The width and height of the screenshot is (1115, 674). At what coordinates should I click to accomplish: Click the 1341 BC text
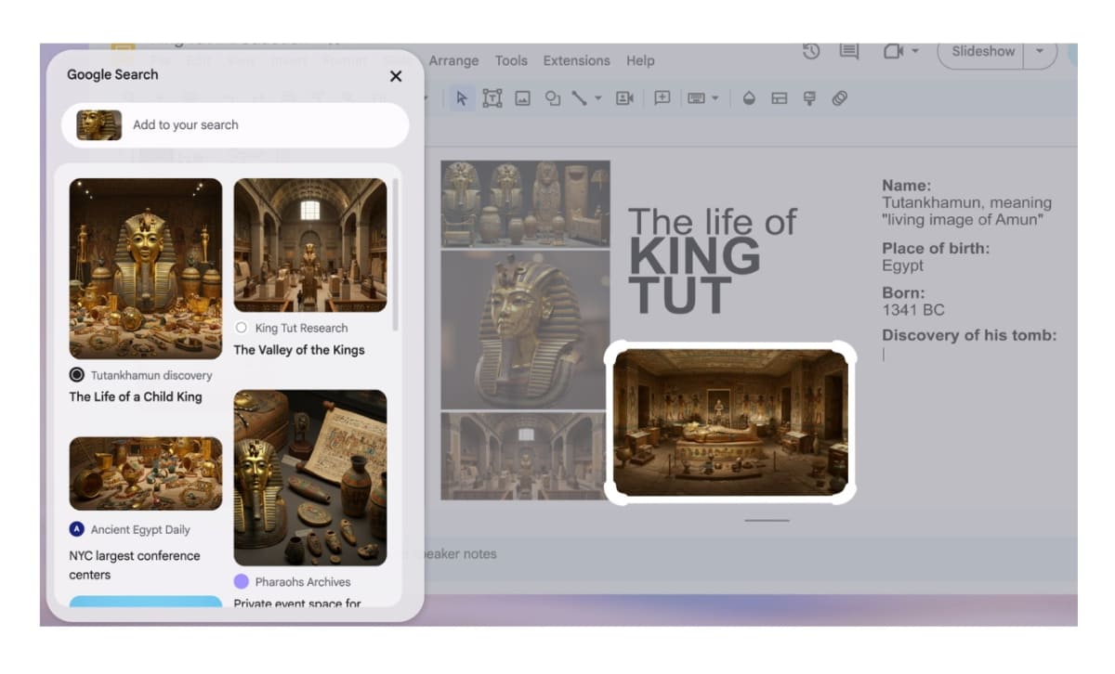912,309
